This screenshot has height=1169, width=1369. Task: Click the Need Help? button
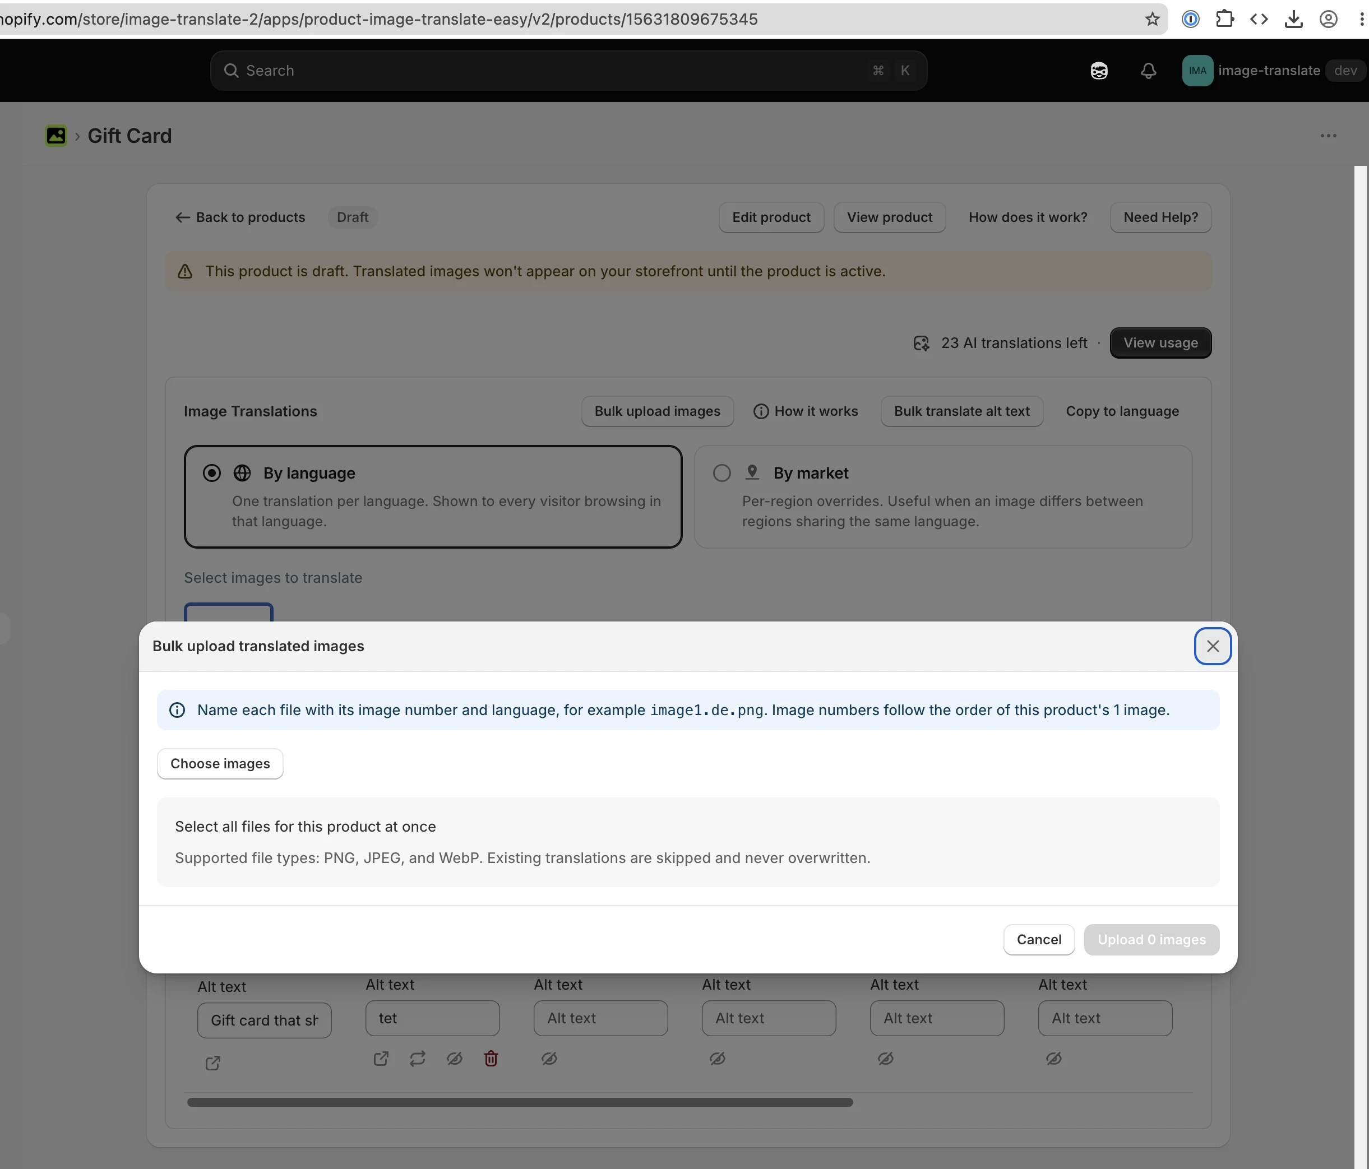[1160, 217]
